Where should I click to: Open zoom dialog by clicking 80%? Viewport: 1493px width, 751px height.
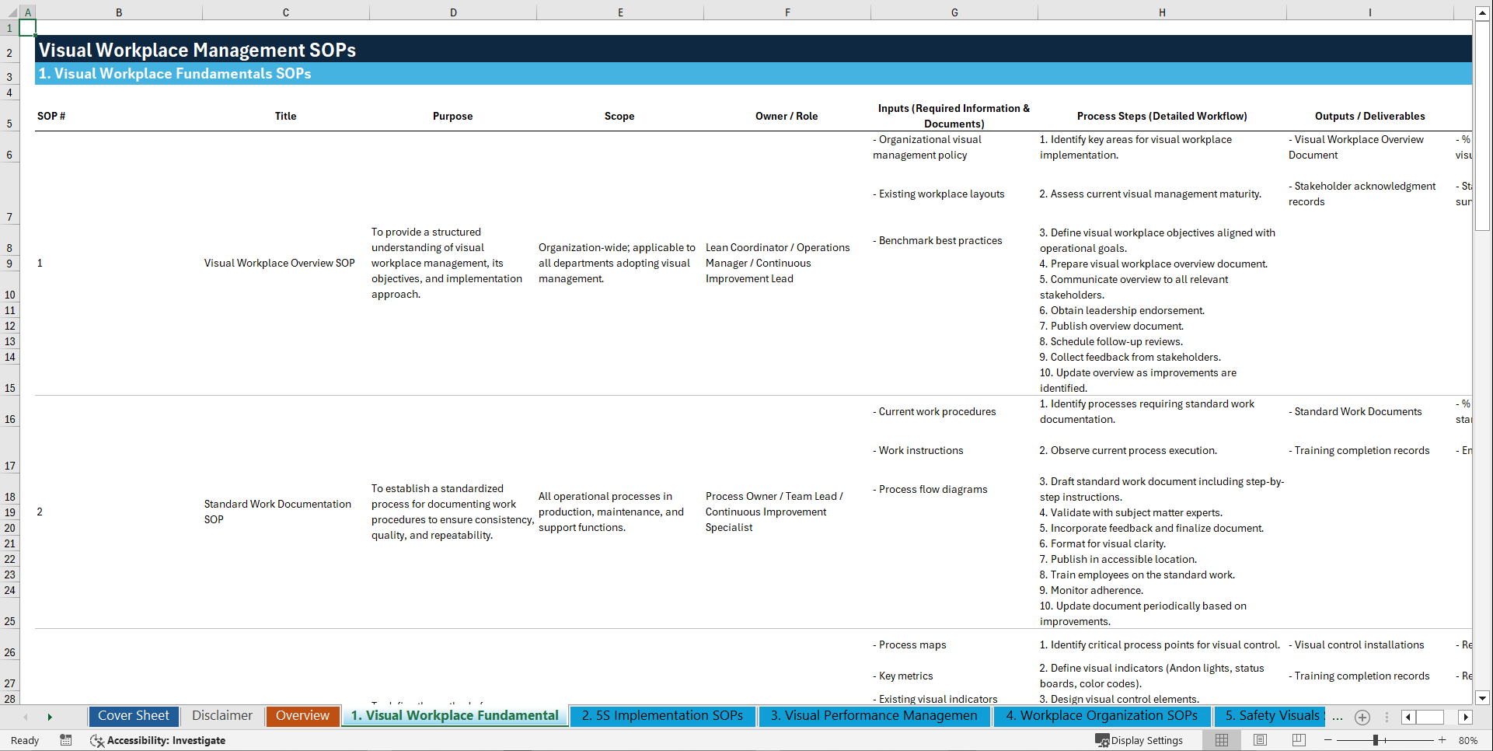pos(1470,740)
